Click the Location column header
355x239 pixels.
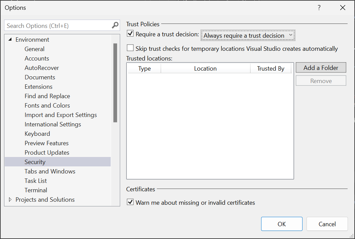pyautogui.click(x=205, y=68)
